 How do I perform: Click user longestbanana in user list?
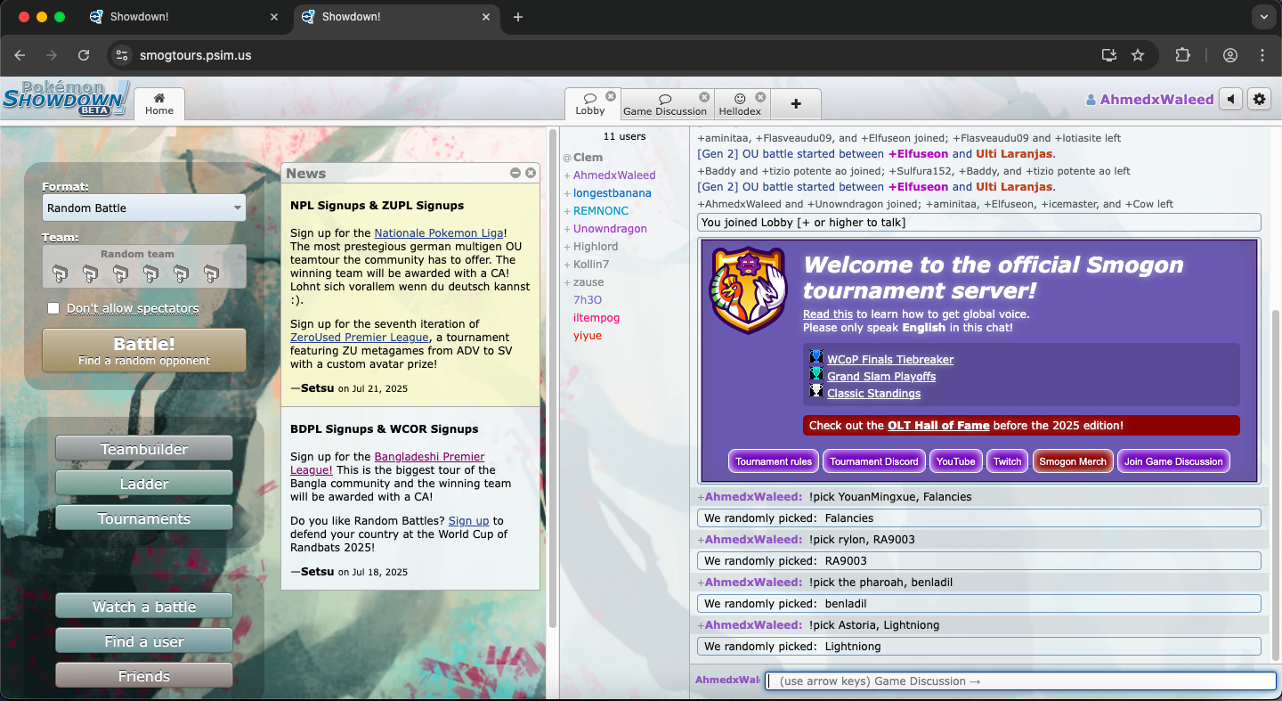click(612, 193)
